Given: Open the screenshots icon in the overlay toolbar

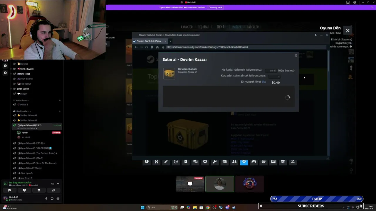Looking at the screenshot, I should point(224,162).
